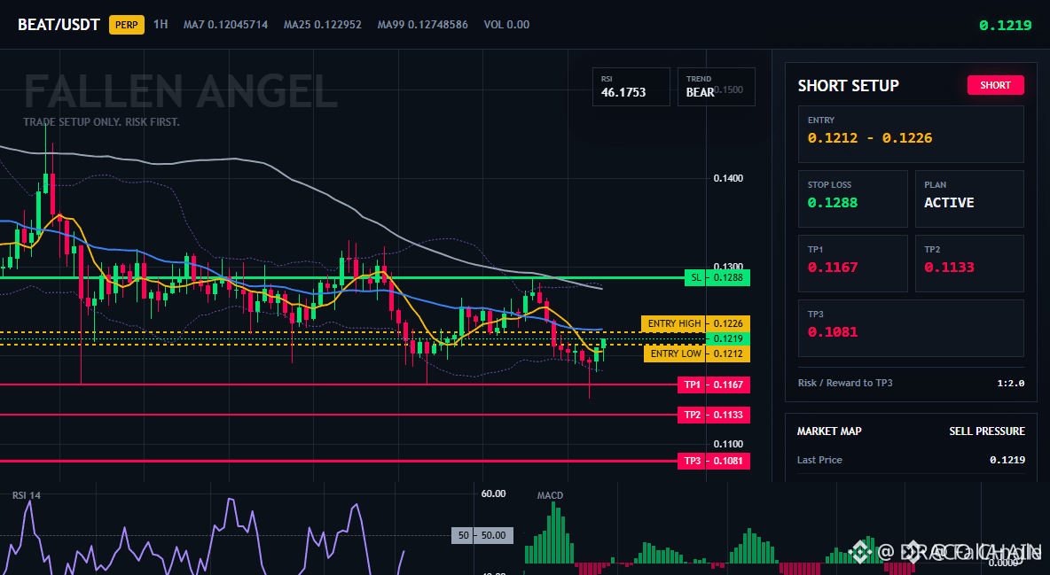Click the SELL PRESSURE status text

tap(986, 431)
